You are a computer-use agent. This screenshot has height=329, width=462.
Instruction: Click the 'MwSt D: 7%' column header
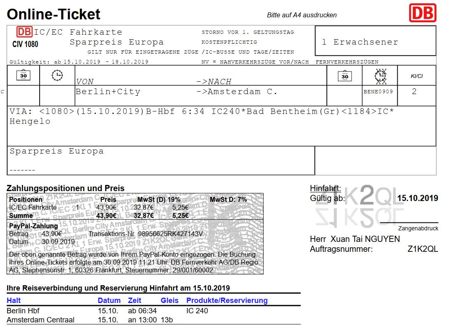(228, 199)
